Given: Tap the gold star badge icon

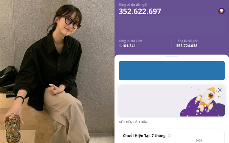Looking at the screenshot, I should pos(221,11).
